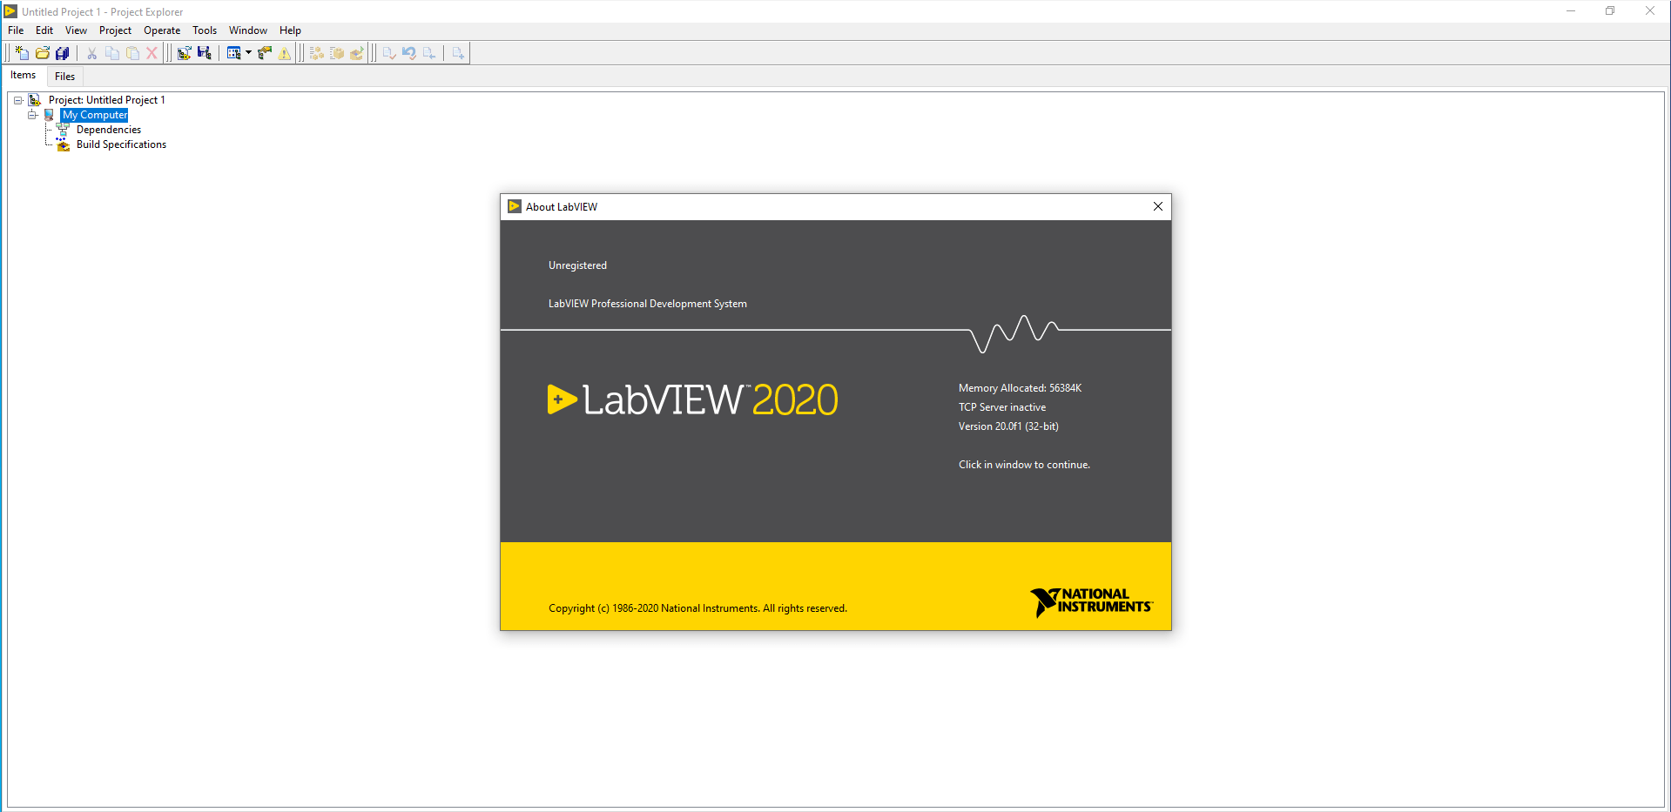The width and height of the screenshot is (1671, 812).
Task: Click the New Project toolbar icon
Action: (x=23, y=53)
